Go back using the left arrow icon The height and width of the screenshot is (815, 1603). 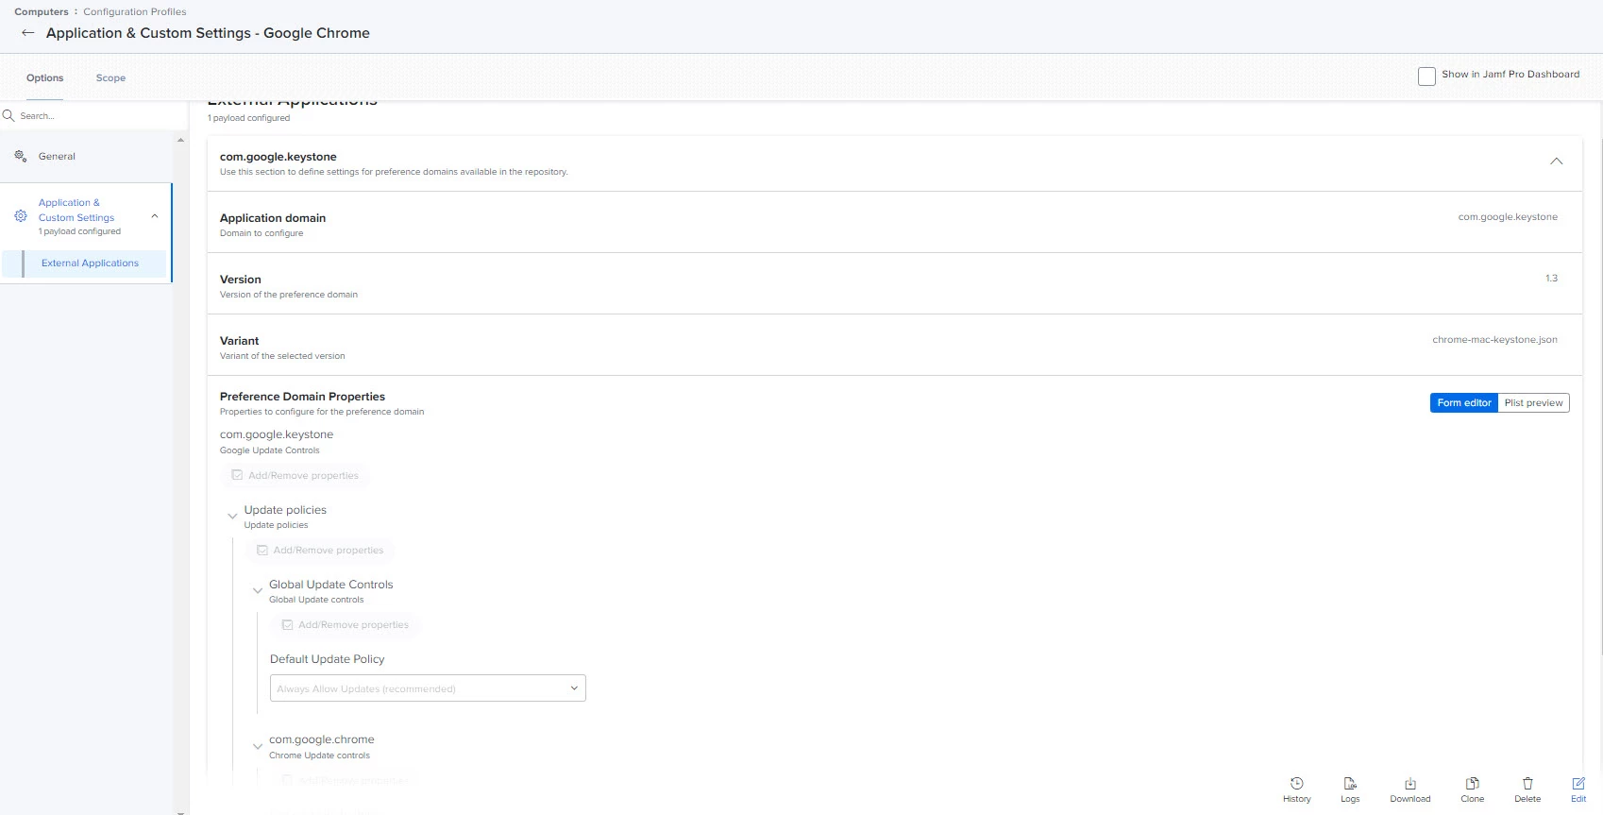28,33
